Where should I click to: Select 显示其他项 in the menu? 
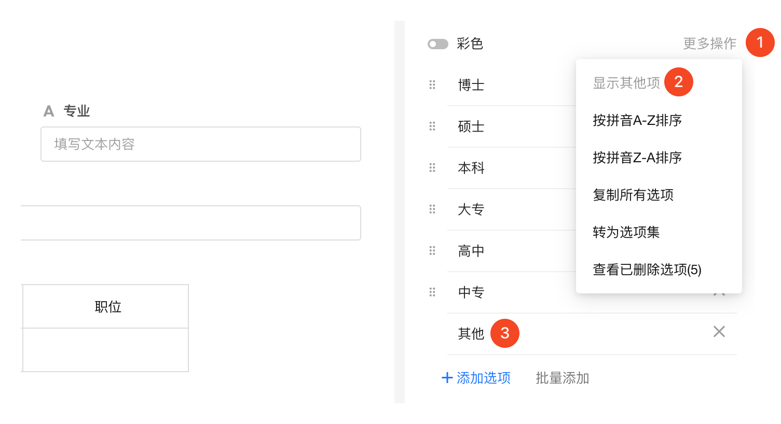(x=626, y=83)
